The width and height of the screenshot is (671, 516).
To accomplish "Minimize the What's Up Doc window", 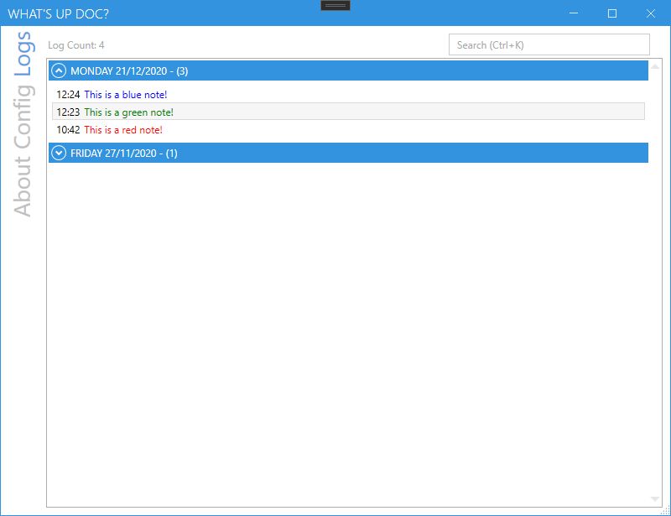I will (575, 13).
